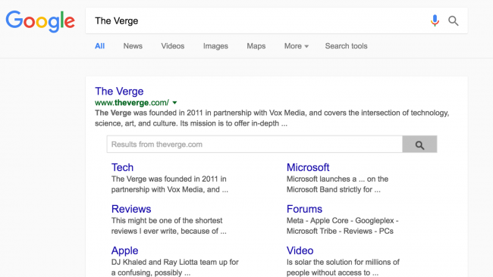The width and height of the screenshot is (493, 277).
Task: Open the Maps tab
Action: coord(256,46)
